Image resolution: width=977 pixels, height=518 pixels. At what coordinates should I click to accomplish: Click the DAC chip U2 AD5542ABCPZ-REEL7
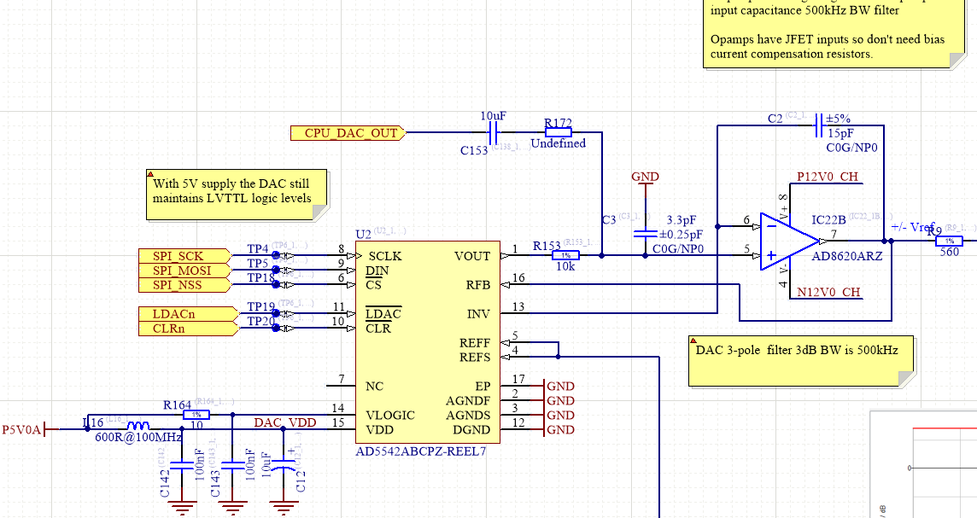pos(427,341)
